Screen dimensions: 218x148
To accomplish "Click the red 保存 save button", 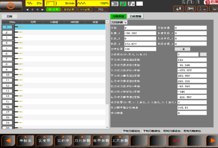I will coord(177,140).
